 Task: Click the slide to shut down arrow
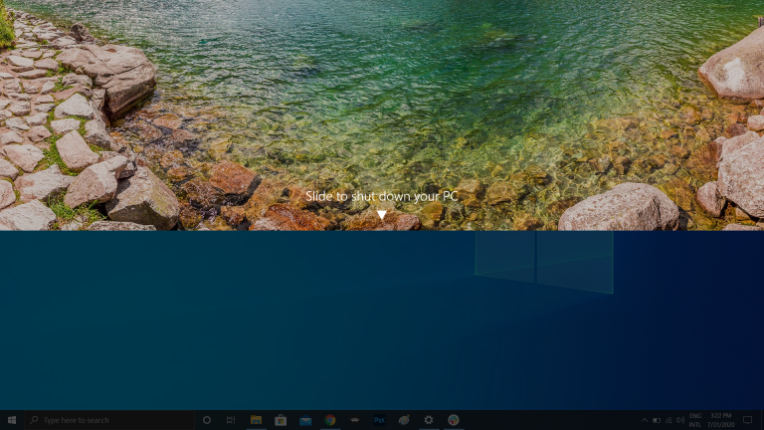[381, 214]
